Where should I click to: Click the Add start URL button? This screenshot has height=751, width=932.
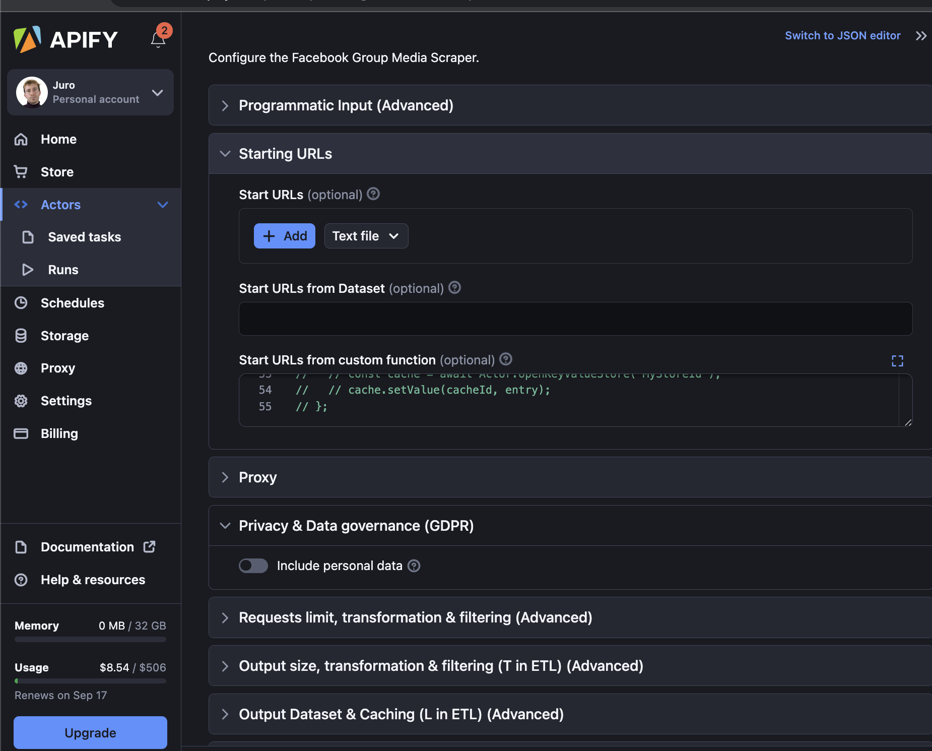[x=285, y=236]
